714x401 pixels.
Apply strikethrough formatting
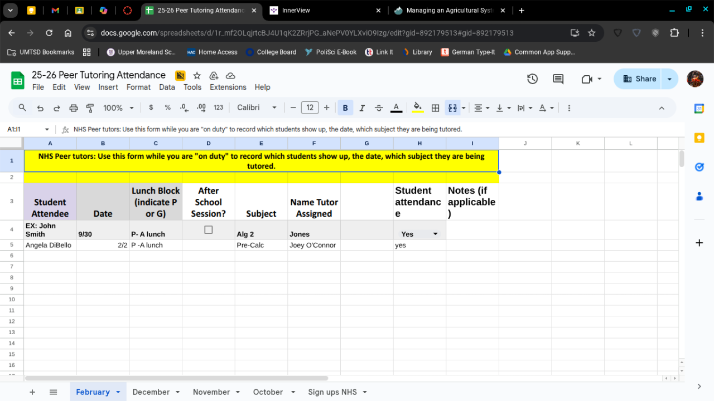(x=379, y=108)
